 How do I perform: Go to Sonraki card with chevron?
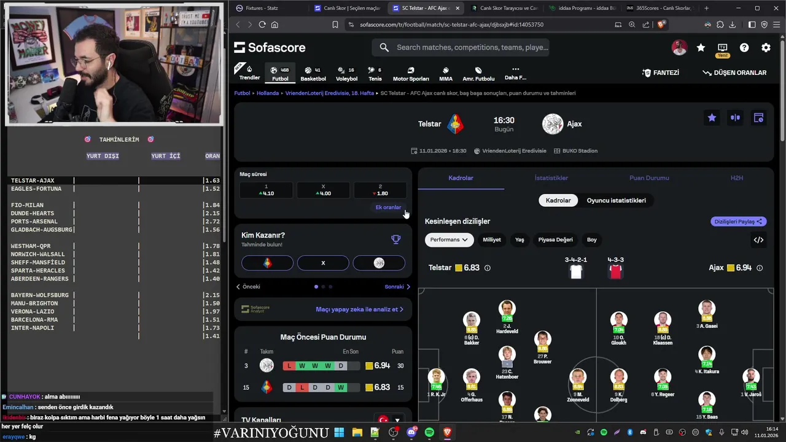(x=397, y=287)
